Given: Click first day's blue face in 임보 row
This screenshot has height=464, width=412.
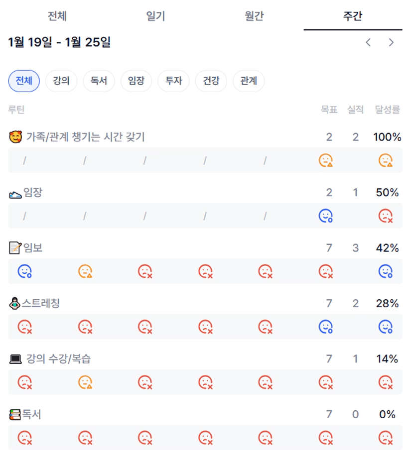Looking at the screenshot, I should point(25,271).
